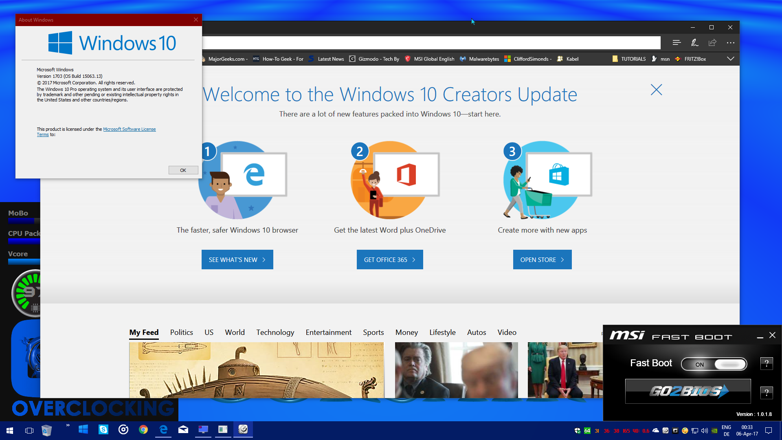Click the Office illustration
Screen dimensions: 782x440
coord(395,180)
